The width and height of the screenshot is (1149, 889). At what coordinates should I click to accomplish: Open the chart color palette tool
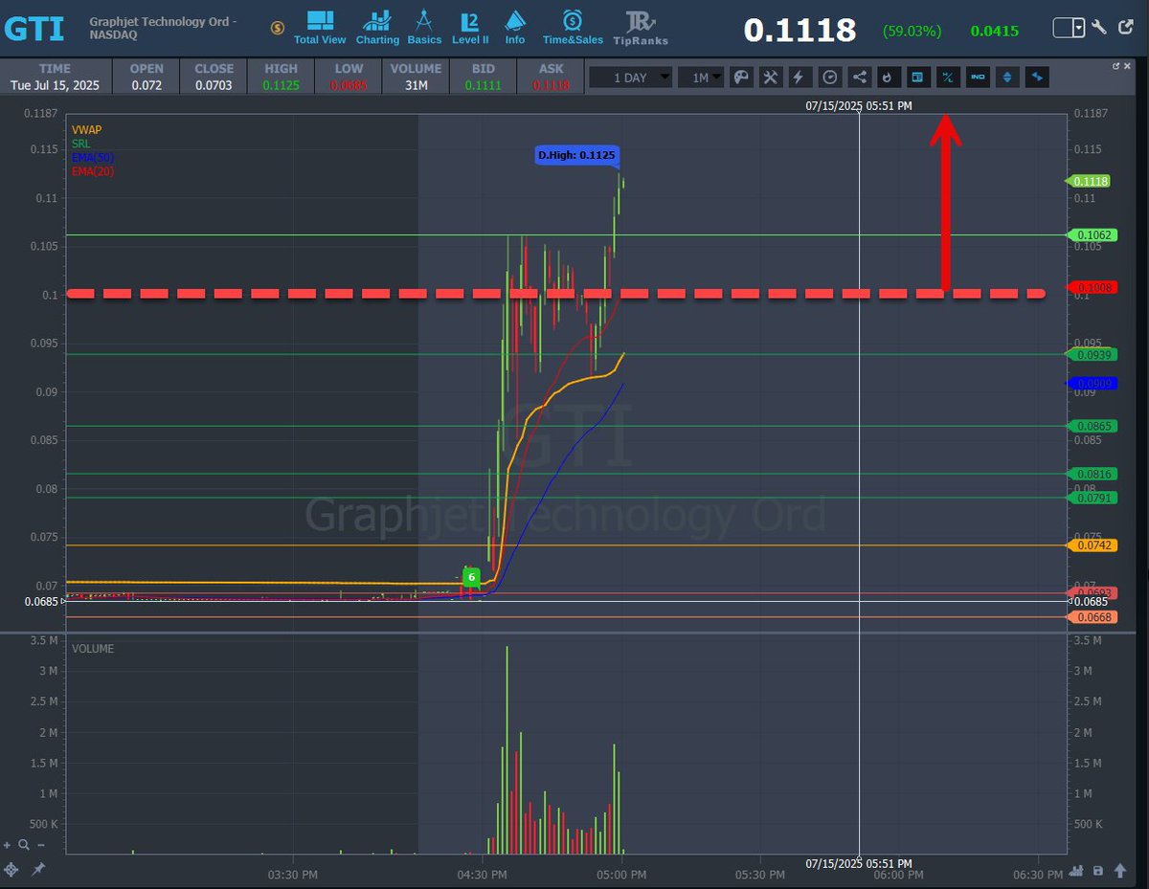pos(741,78)
